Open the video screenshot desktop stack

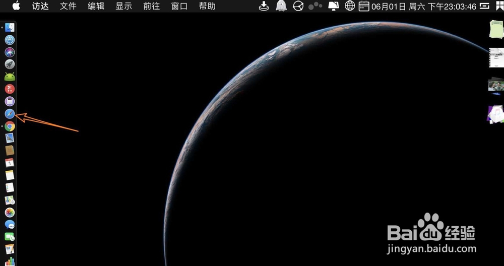tap(496, 86)
